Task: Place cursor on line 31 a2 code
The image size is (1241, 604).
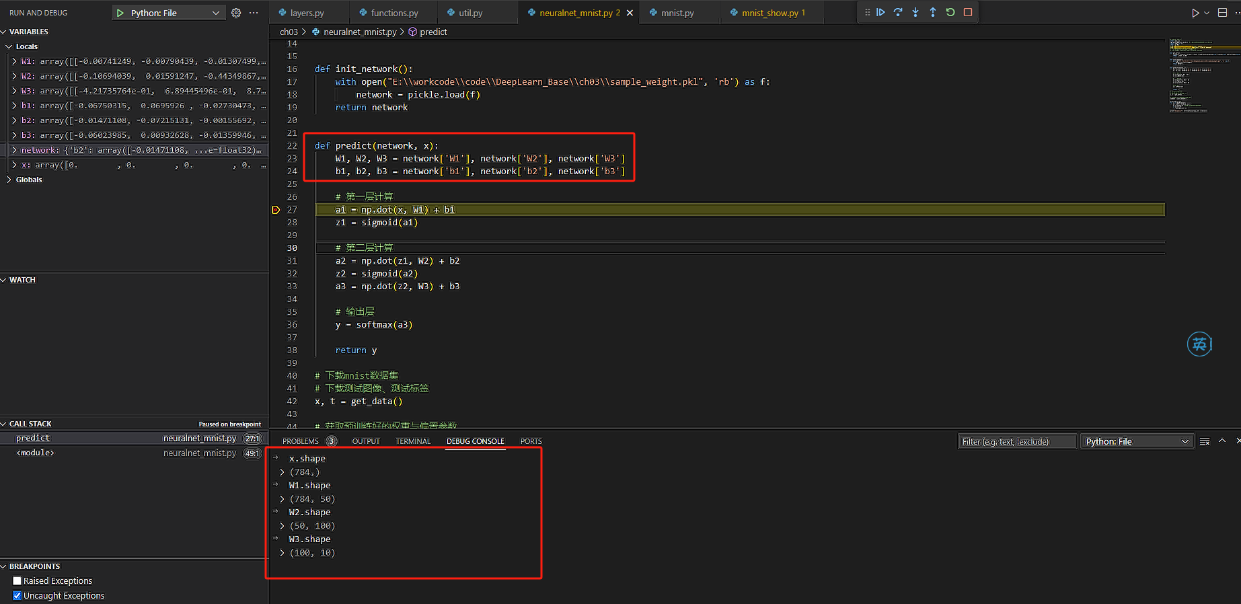Action: (x=398, y=261)
